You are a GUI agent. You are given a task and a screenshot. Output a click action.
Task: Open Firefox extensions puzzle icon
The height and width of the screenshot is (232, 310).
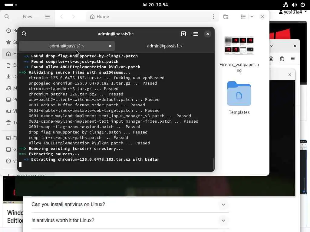coord(282,59)
